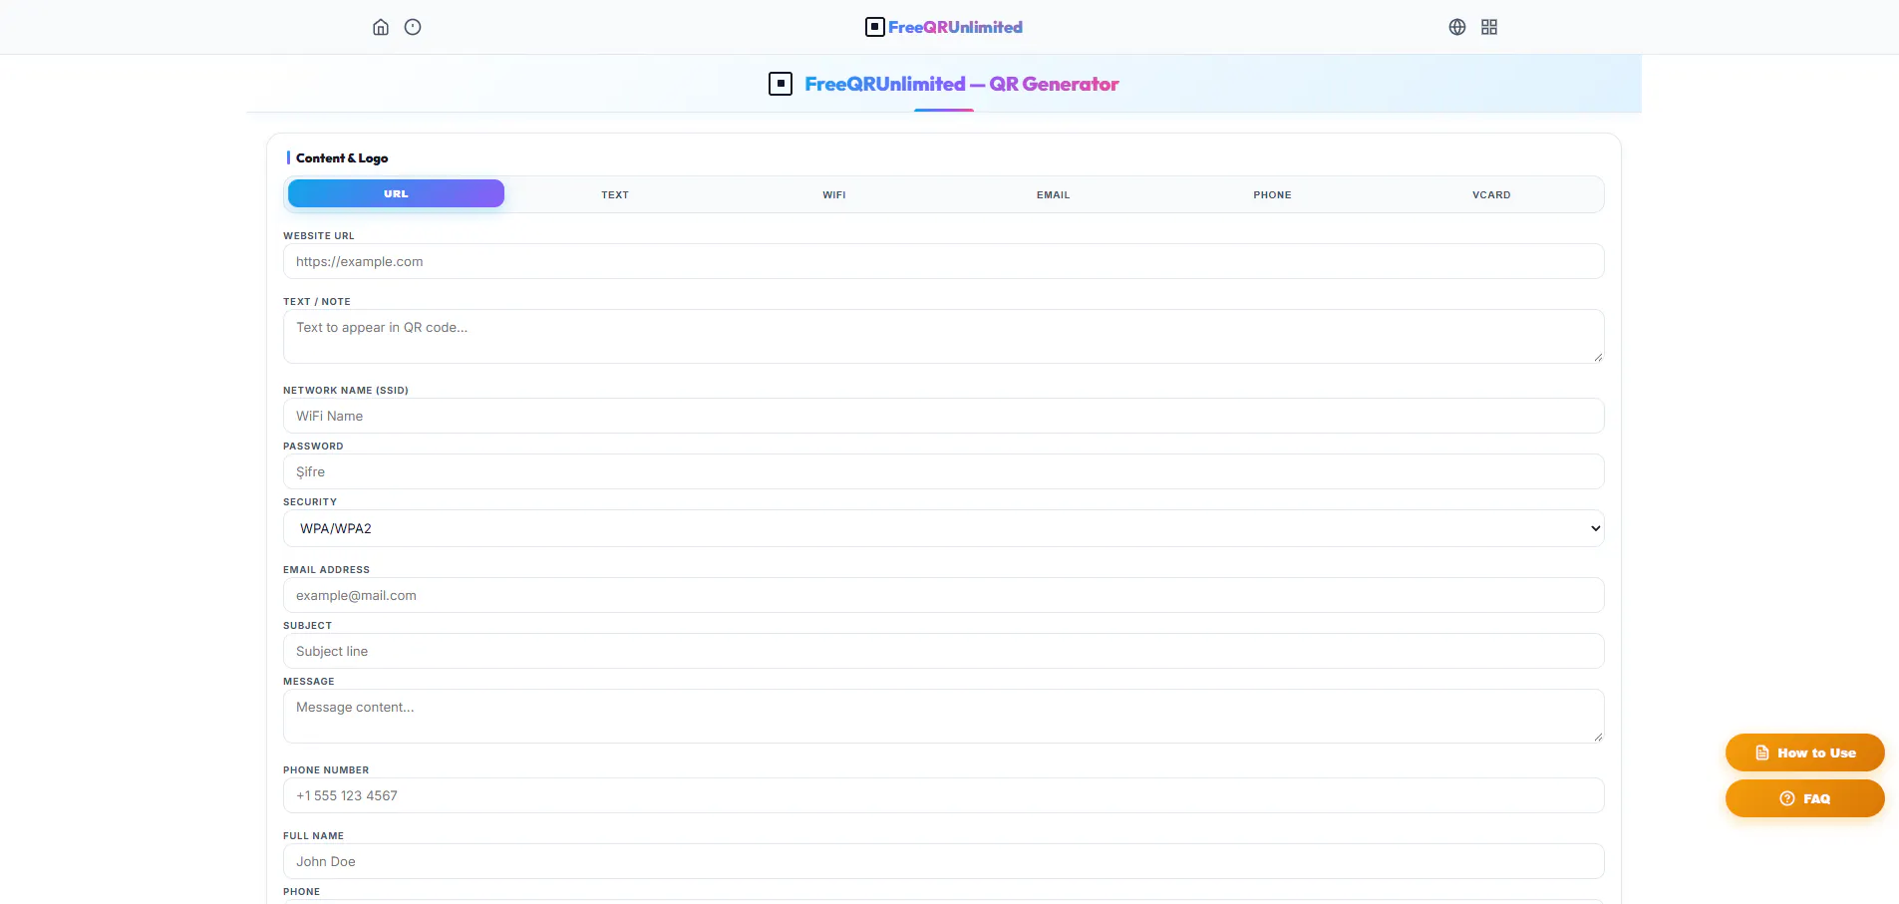
Task: Click the 'EMAIL ADDRESS' label
Action: tap(326, 570)
